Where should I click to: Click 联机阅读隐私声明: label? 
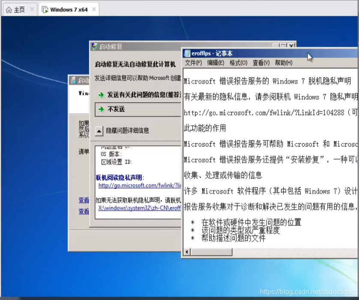coord(120,178)
